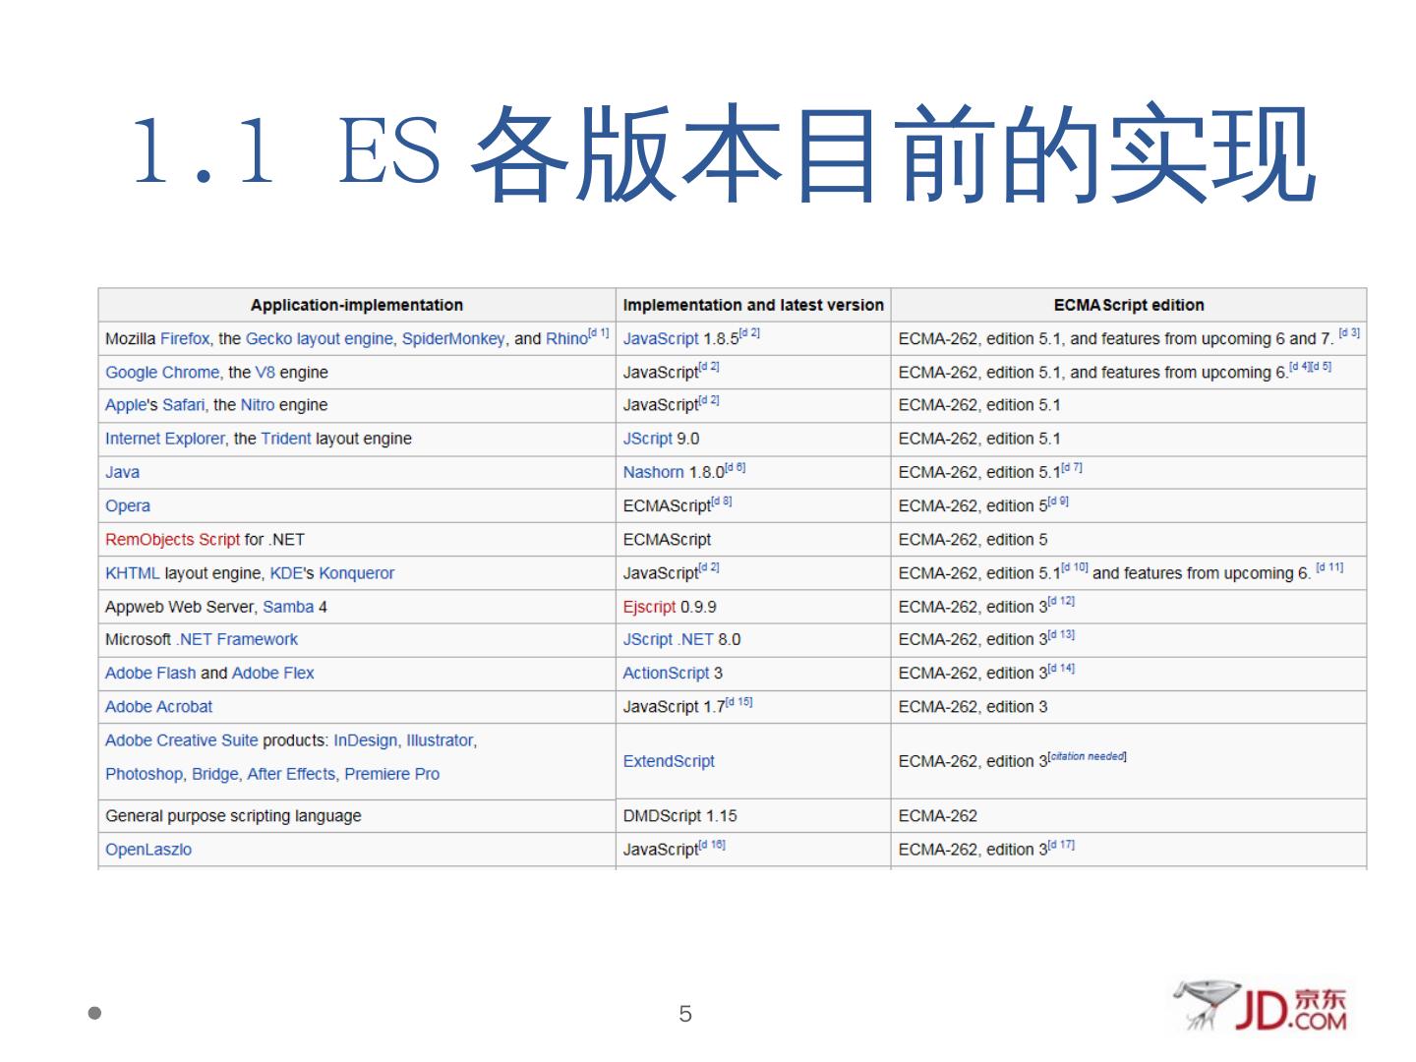The width and height of the screenshot is (1416, 1062).
Task: Click the Application-implementation column header
Action: click(357, 306)
